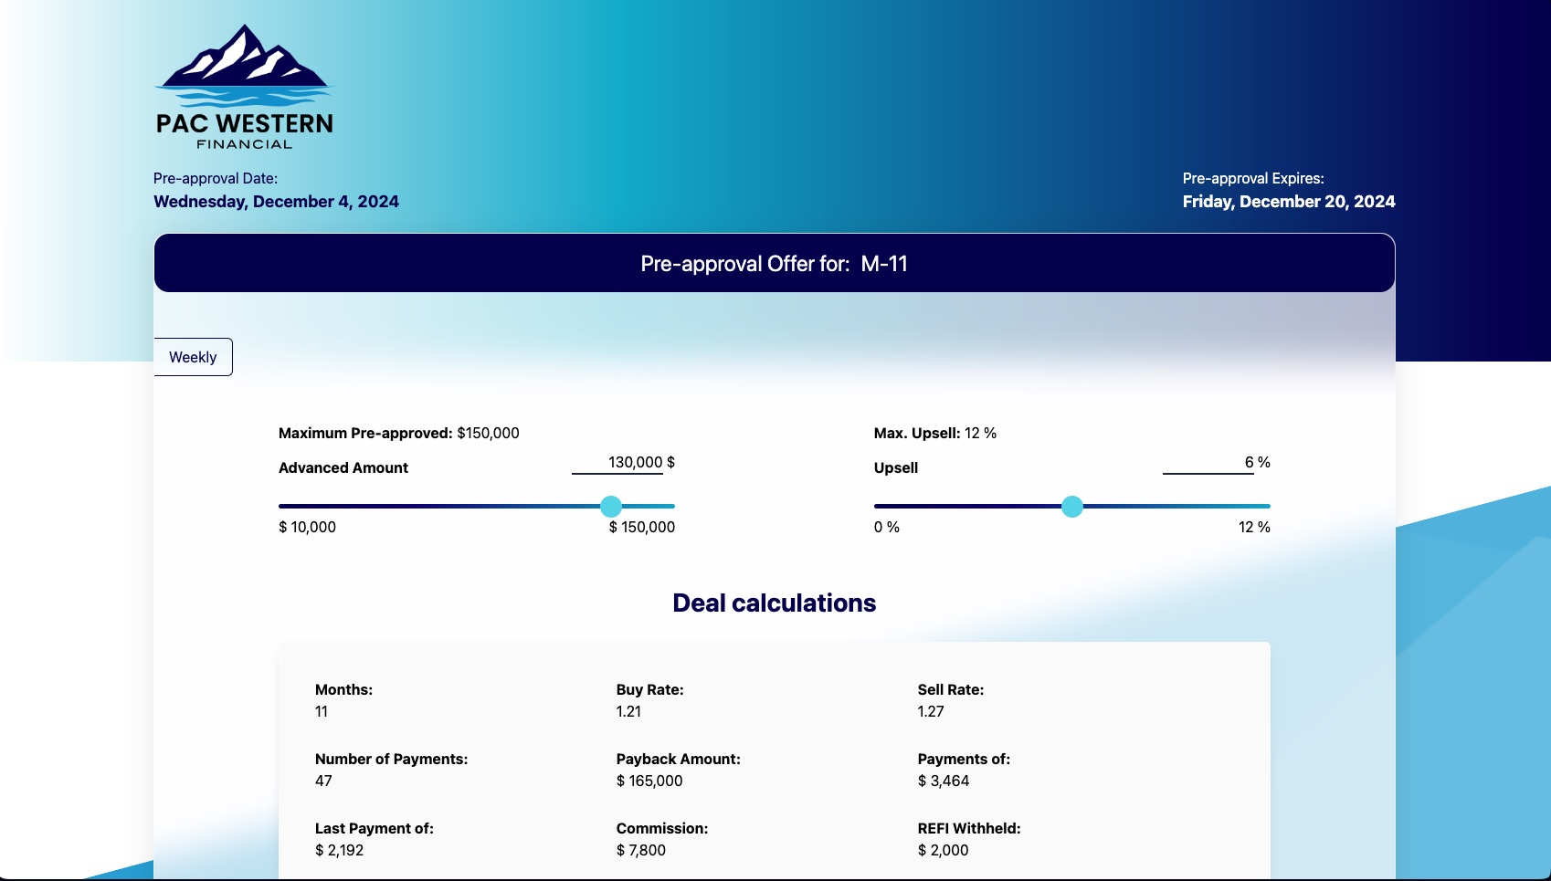Click the Upsell slider handle
Viewport: 1551px width, 881px height.
[x=1072, y=506]
